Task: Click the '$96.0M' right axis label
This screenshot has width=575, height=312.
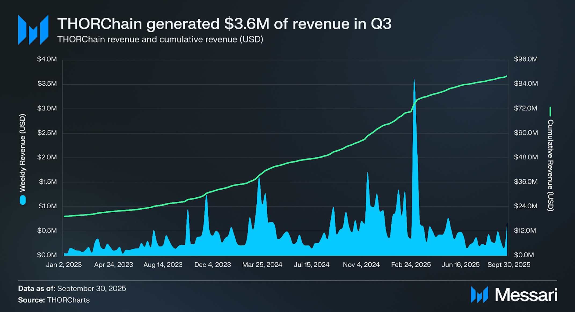Action: coord(526,59)
